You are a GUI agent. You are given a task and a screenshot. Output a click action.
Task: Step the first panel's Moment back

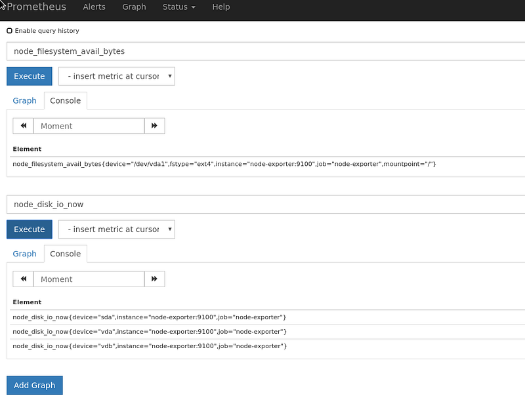coord(23,126)
